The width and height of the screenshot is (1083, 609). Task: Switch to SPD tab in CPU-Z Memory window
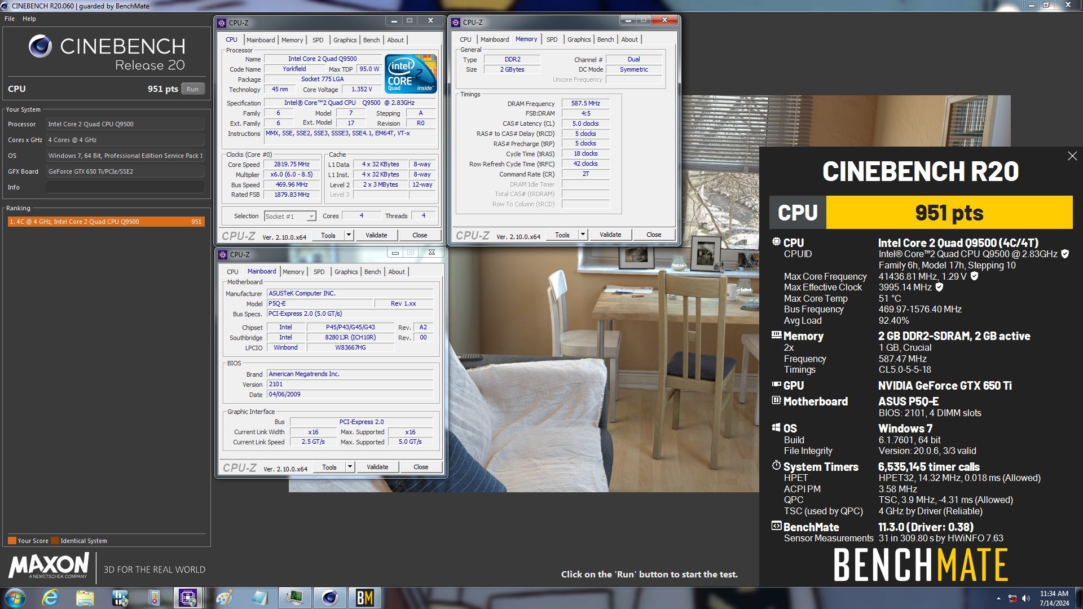click(x=552, y=39)
